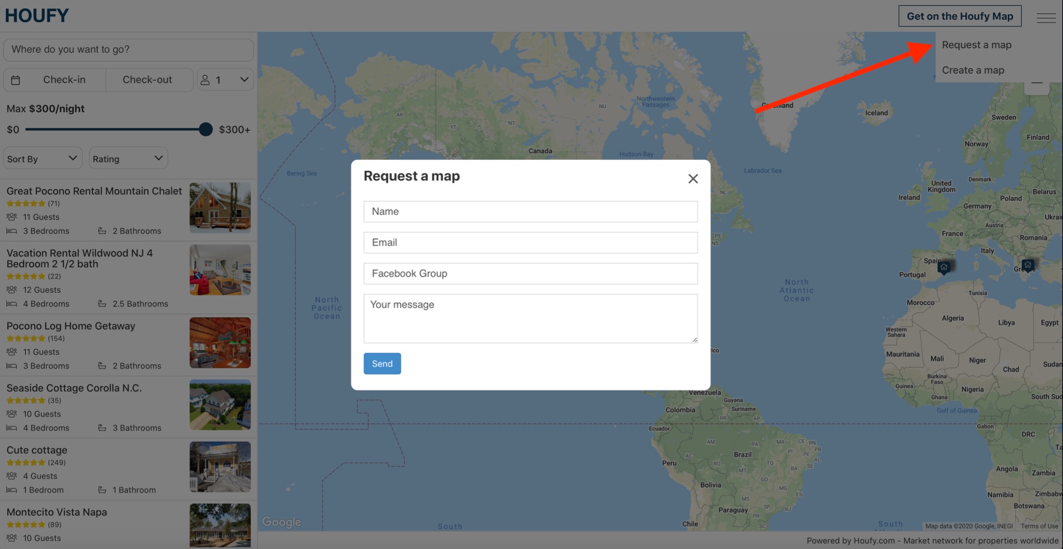1063x549 pixels.
Task: Click Powered by Houfy.com footer text
Action: point(932,541)
